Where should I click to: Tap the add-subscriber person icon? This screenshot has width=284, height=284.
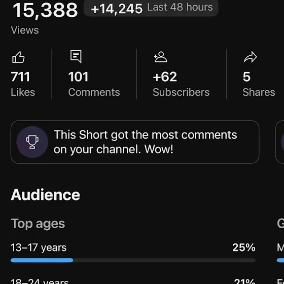(160, 57)
